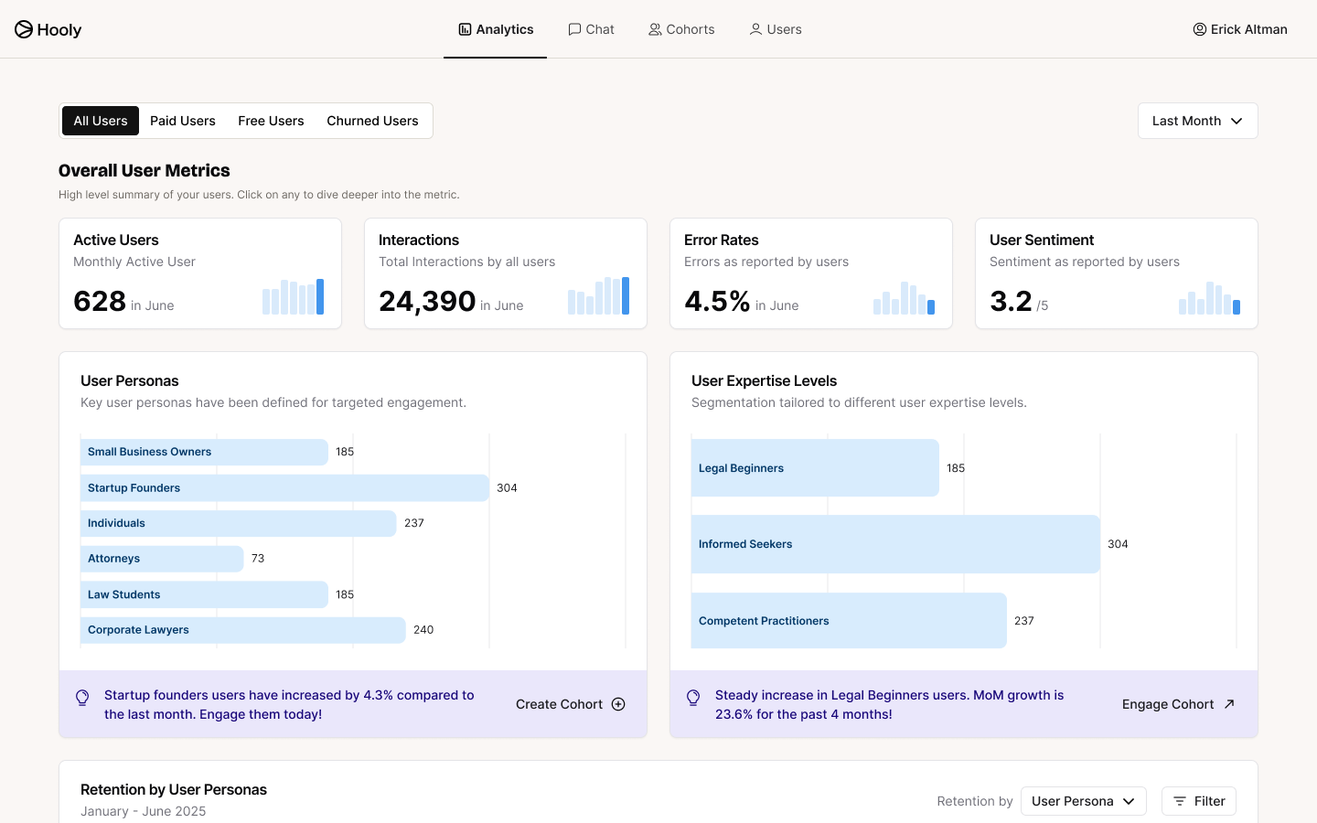Click the Small Business Owners bar
This screenshot has width=1317, height=823.
(x=204, y=452)
